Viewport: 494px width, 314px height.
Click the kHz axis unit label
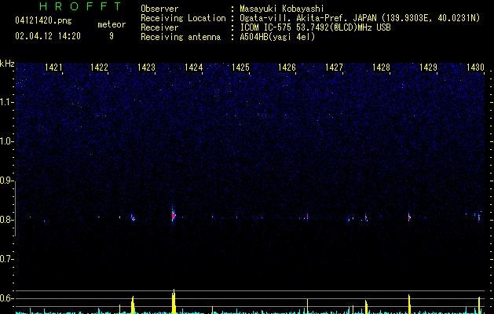coord(7,64)
